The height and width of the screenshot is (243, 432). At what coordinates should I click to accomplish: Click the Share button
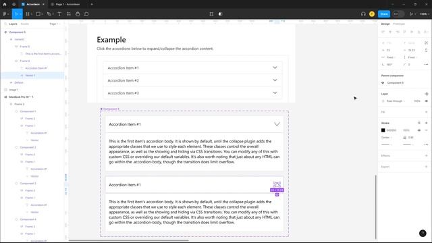tap(384, 13)
